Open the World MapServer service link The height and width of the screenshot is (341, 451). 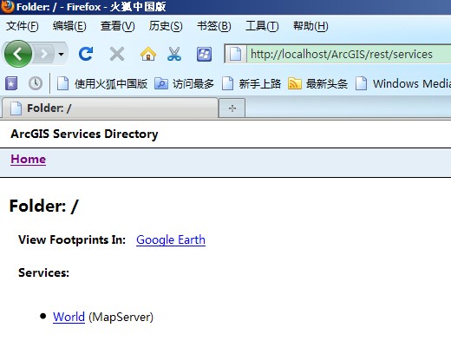tap(69, 317)
